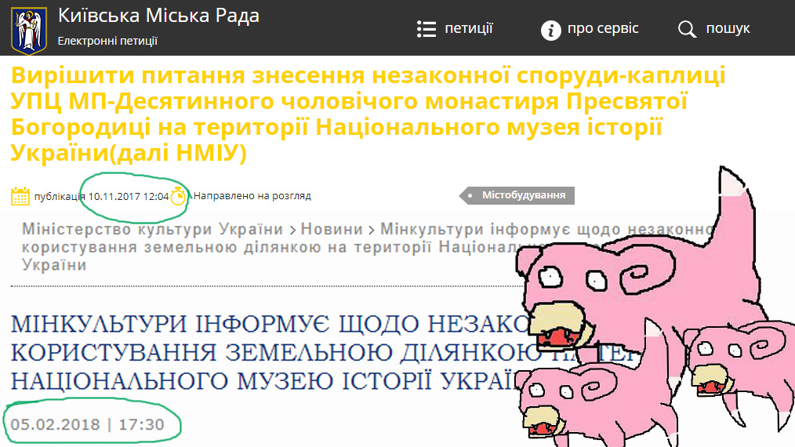This screenshot has width=795, height=447.
Task: Click the про сервіс info icon
Action: (x=550, y=30)
